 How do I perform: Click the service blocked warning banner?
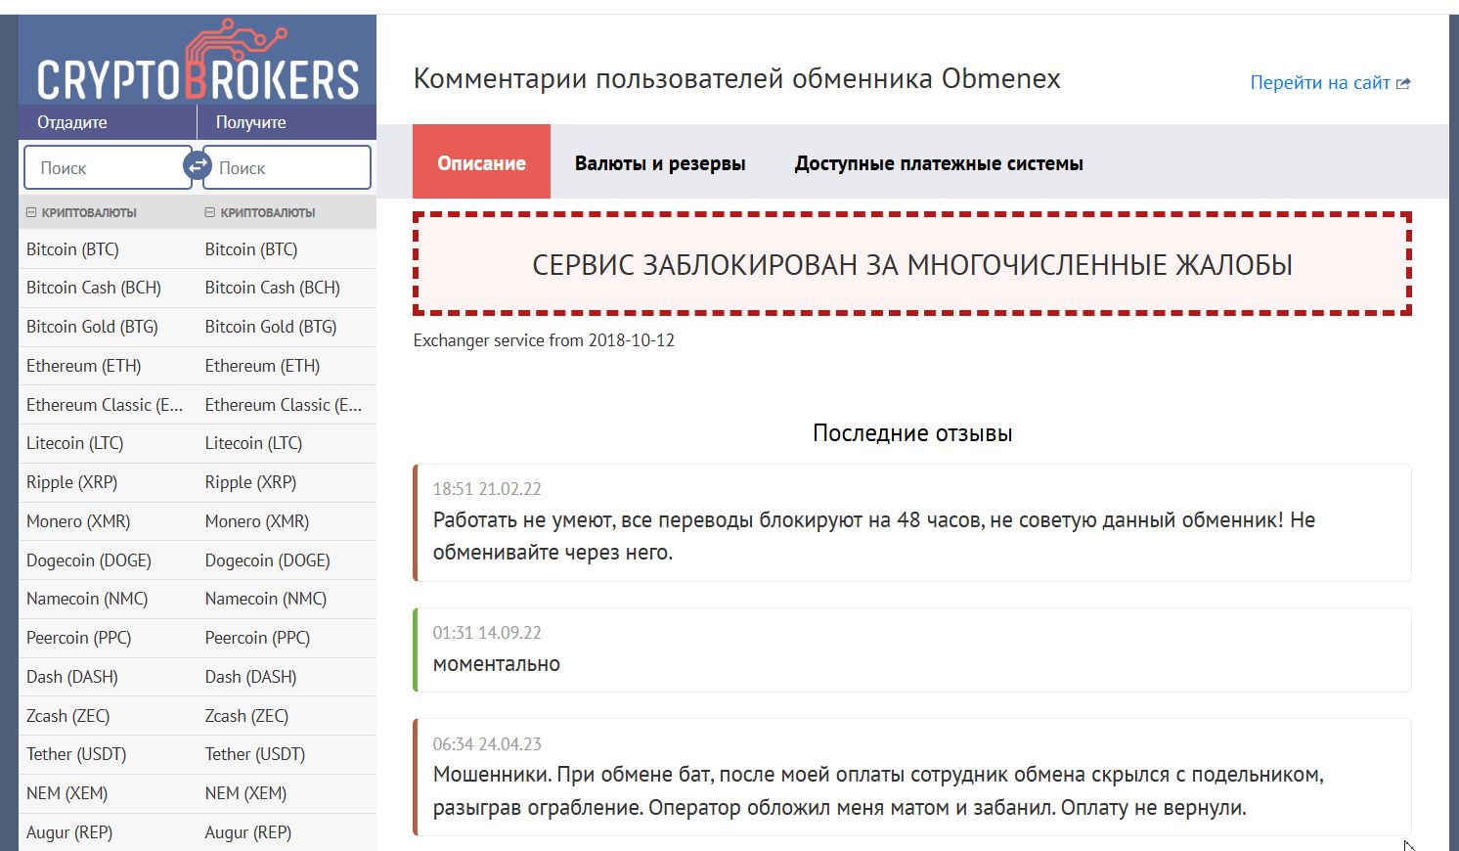tap(912, 264)
